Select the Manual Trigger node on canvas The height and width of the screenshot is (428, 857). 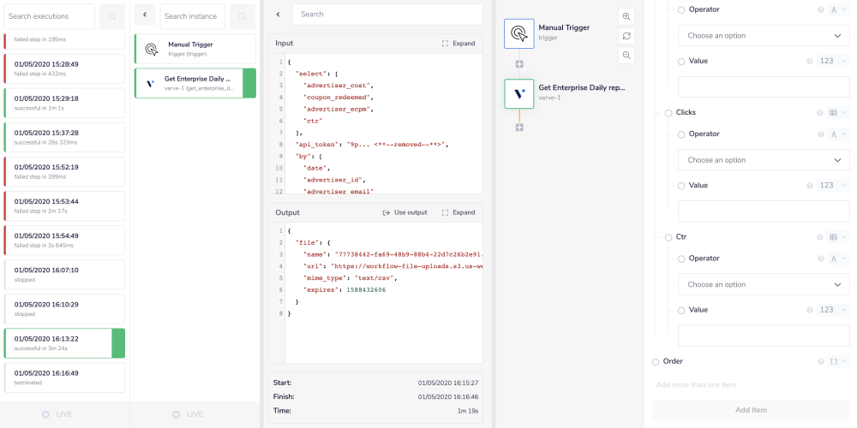coord(519,33)
